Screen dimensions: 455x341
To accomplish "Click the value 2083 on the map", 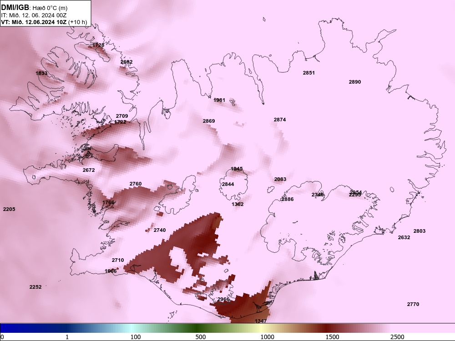I will point(280,179).
